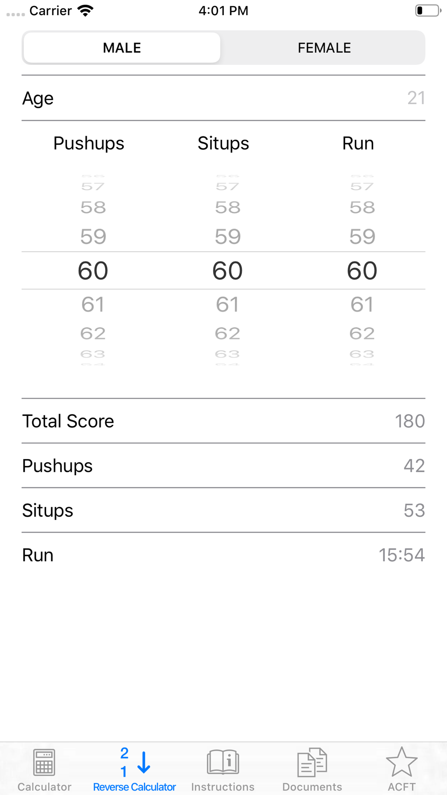The image size is (447, 795).
Task: Switch to the FEMALE segment
Action: tap(324, 48)
